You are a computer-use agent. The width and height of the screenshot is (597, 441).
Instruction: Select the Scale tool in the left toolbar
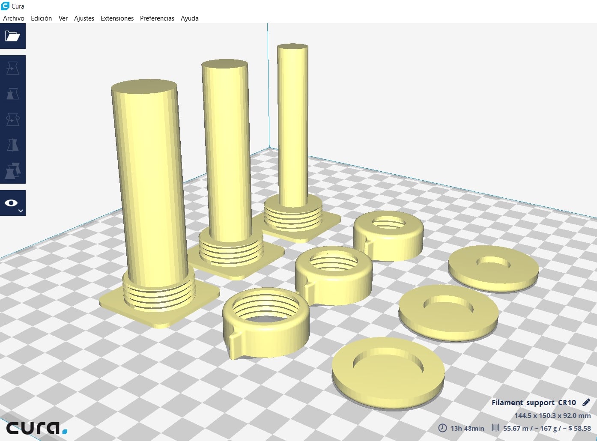[x=12, y=94]
